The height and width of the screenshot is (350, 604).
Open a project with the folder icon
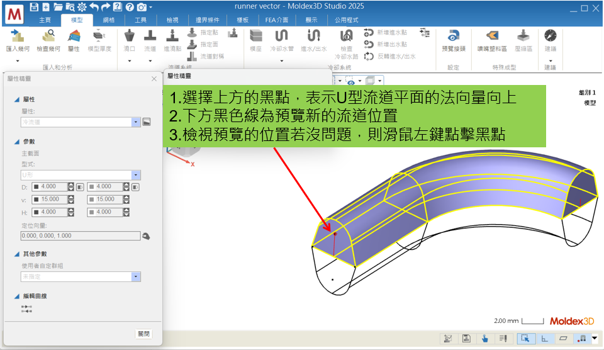coord(58,7)
